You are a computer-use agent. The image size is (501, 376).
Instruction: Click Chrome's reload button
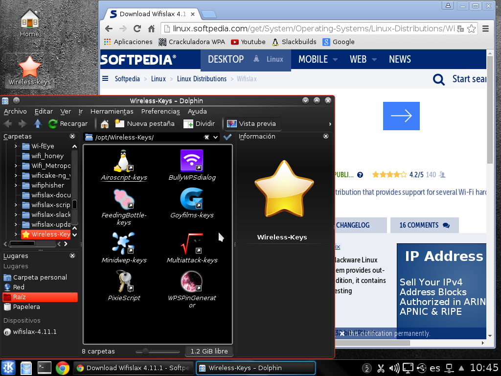(x=137, y=29)
